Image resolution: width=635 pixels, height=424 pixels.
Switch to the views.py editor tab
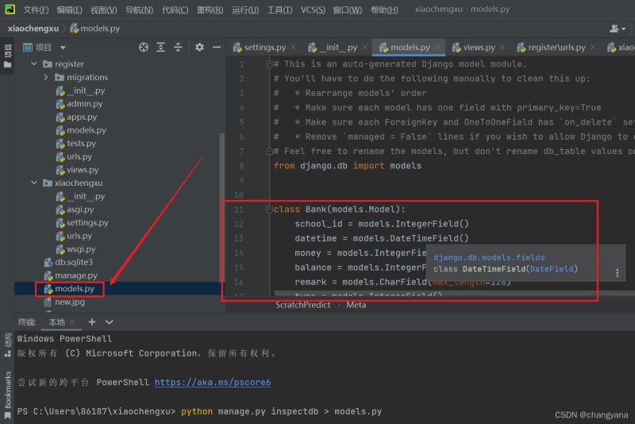pos(479,48)
